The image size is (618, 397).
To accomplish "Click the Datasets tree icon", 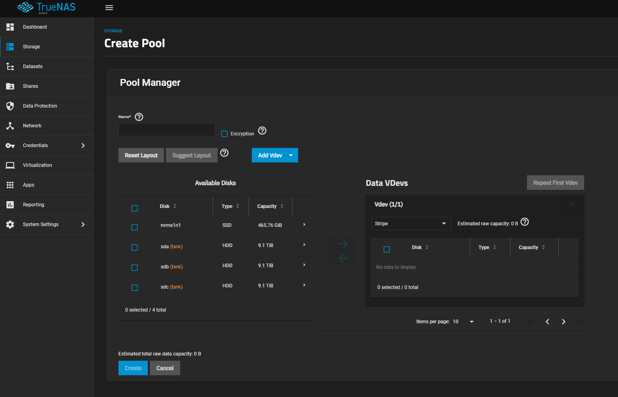I will click(10, 67).
